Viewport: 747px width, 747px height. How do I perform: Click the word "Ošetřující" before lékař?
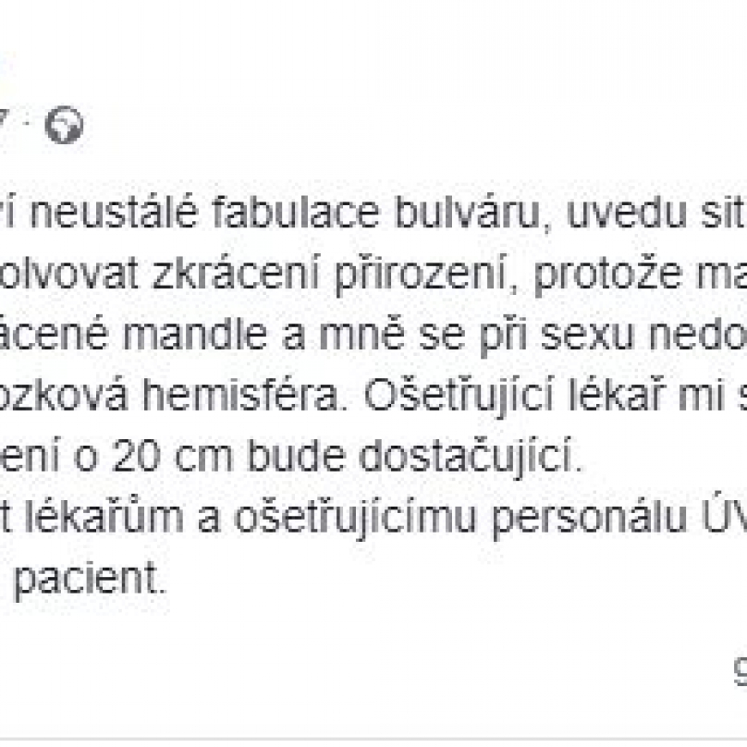(x=459, y=399)
